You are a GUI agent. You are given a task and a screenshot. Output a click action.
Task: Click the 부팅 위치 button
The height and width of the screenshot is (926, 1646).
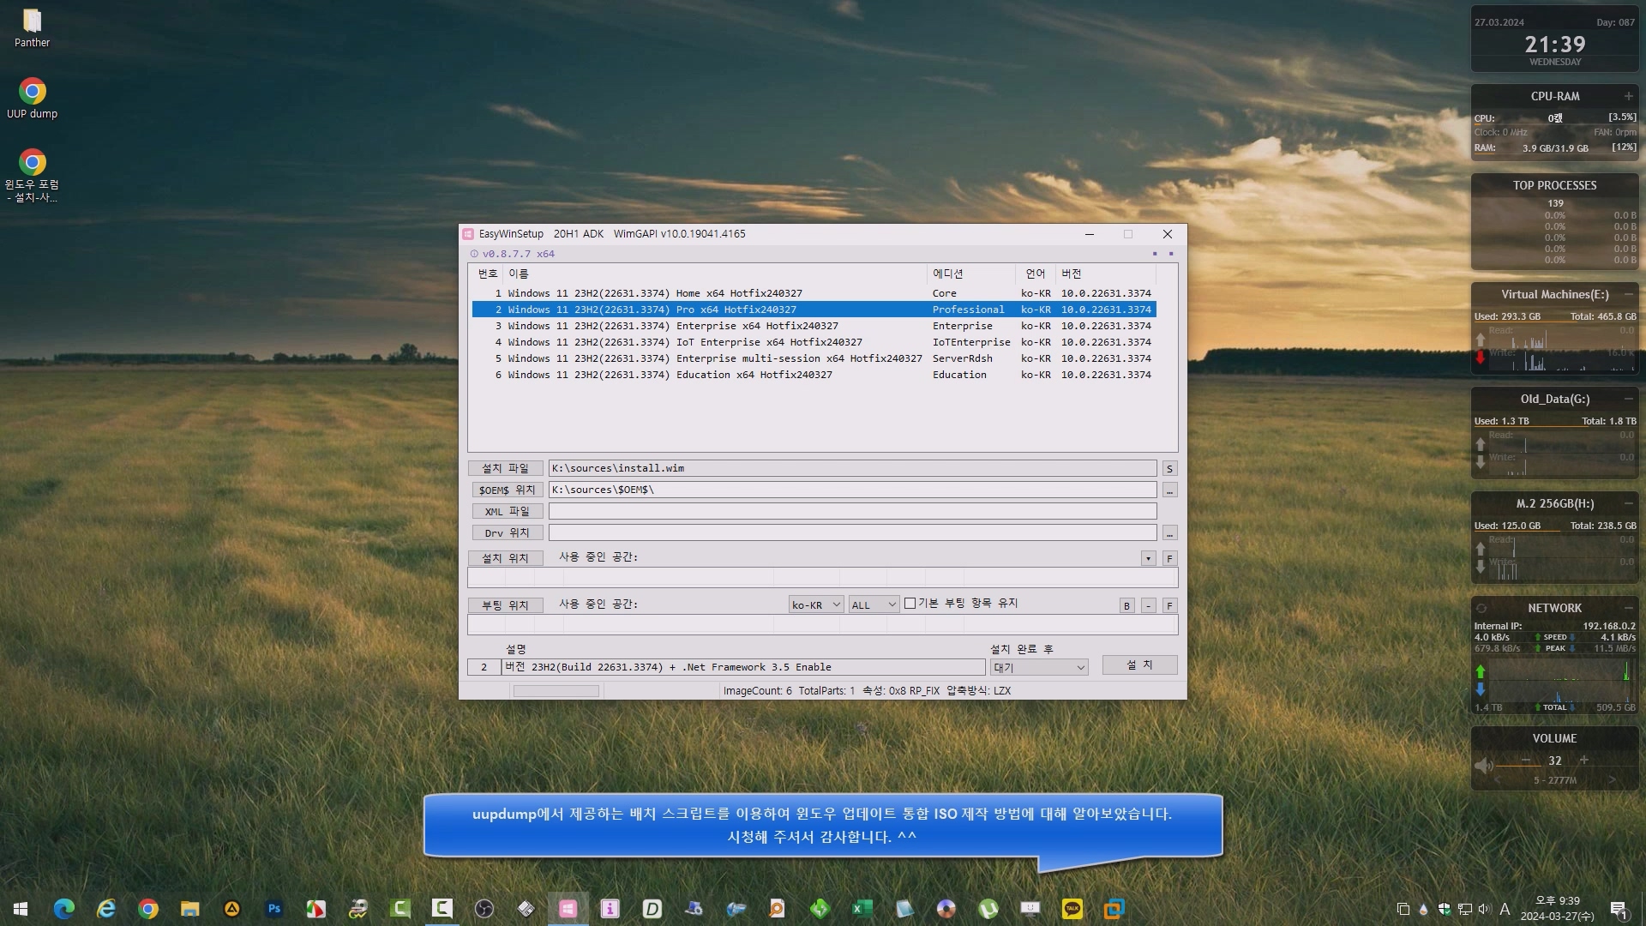506,605
